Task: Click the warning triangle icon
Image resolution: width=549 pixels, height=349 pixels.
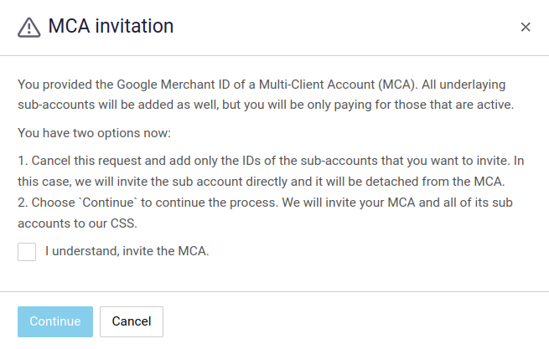Action: [x=29, y=28]
